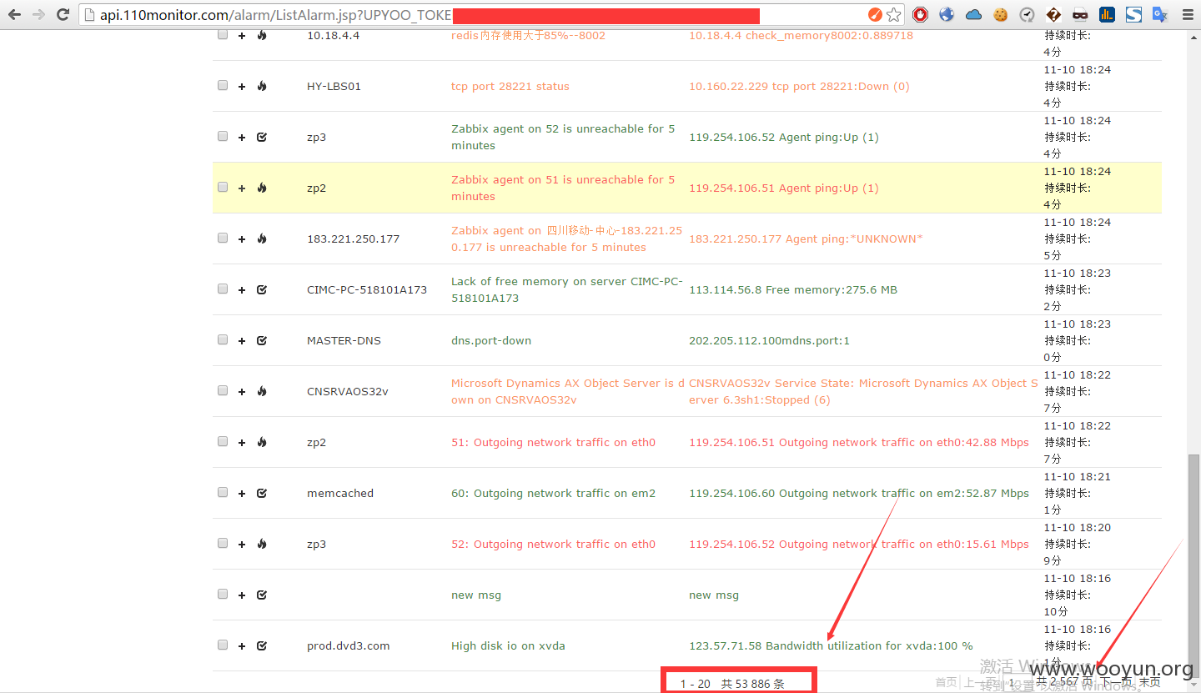Expand the MASTER-DNS row with plus
The width and height of the screenshot is (1201, 693).
pos(242,341)
